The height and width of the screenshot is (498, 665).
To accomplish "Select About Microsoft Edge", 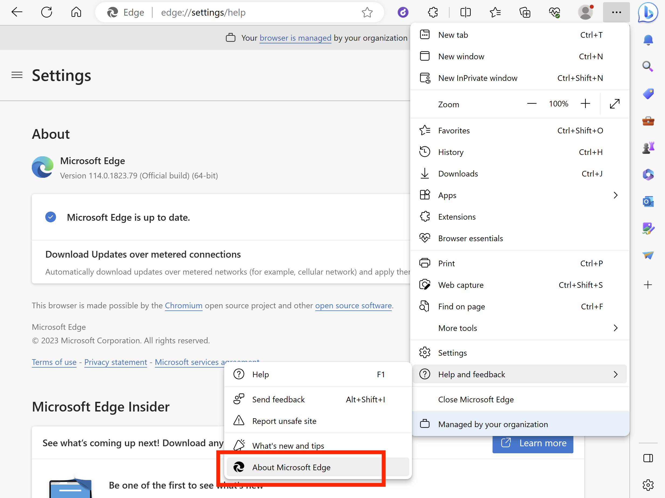I will (x=318, y=467).
